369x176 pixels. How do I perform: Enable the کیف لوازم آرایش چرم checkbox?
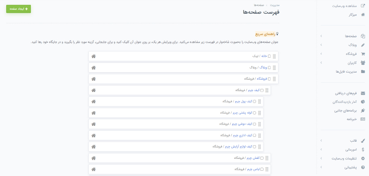254,147
